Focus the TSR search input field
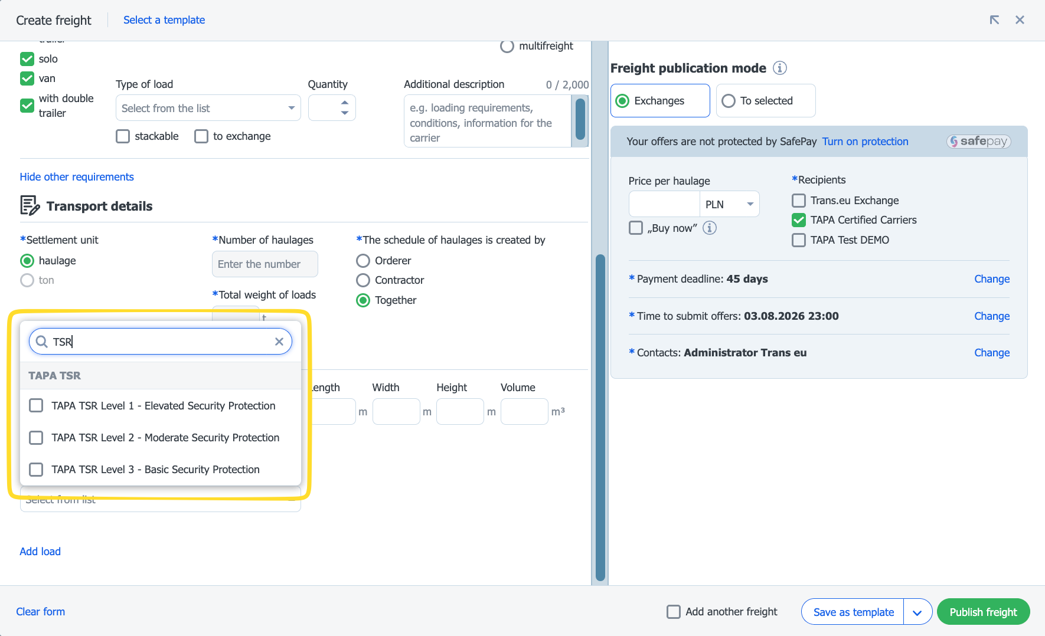This screenshot has height=636, width=1045. click(161, 342)
